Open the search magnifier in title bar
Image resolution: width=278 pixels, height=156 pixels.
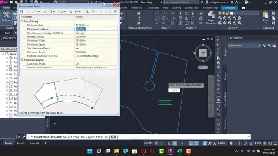pos(202,2)
